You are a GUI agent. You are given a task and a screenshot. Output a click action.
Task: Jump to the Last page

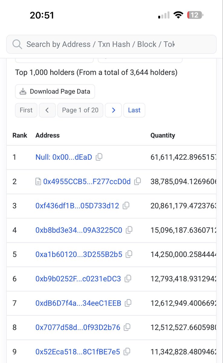pos(134,110)
